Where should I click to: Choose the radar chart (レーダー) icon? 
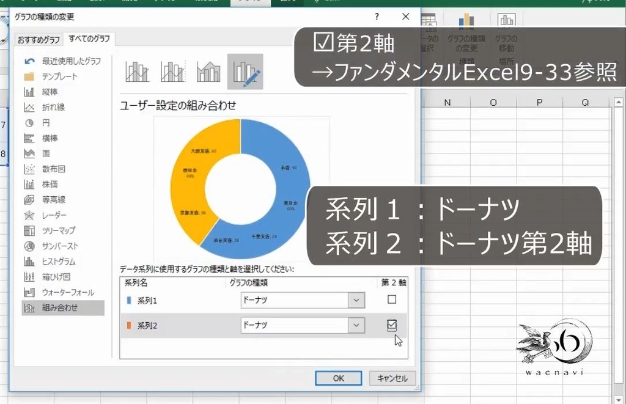pyautogui.click(x=29, y=215)
